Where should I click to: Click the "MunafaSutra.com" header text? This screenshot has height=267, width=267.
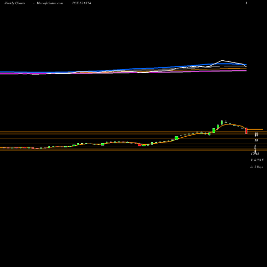pyautogui.click(x=50, y=3)
